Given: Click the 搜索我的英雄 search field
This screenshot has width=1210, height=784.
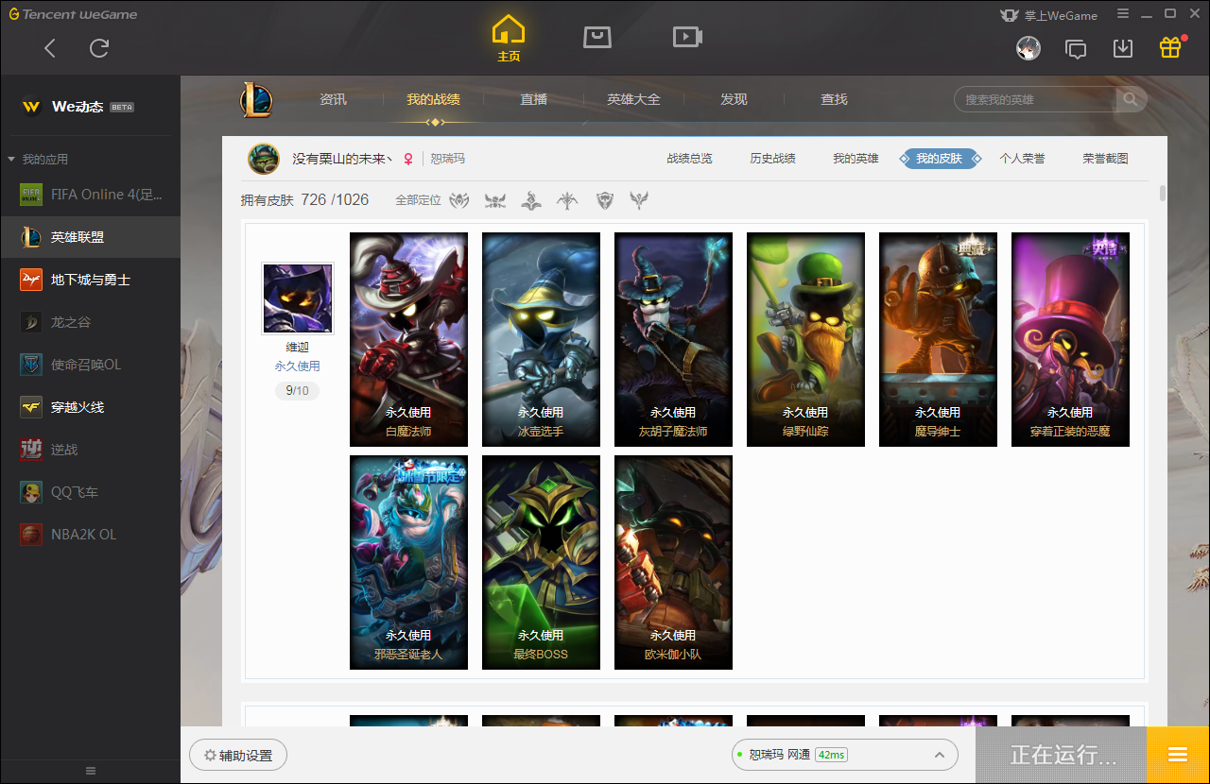Looking at the screenshot, I should click(1036, 99).
